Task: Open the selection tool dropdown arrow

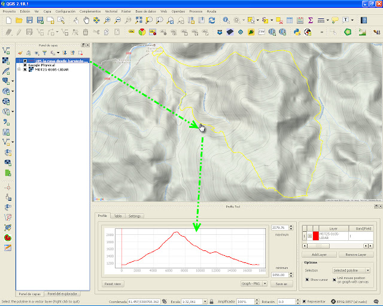Action: 258,20
